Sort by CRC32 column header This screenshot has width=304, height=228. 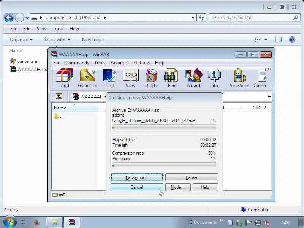pyautogui.click(x=259, y=108)
